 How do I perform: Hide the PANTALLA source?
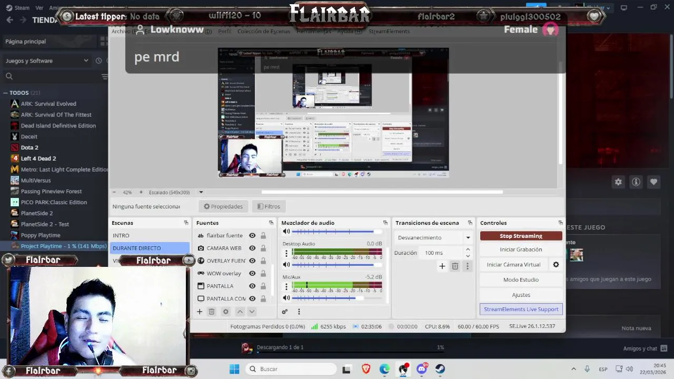(x=252, y=286)
